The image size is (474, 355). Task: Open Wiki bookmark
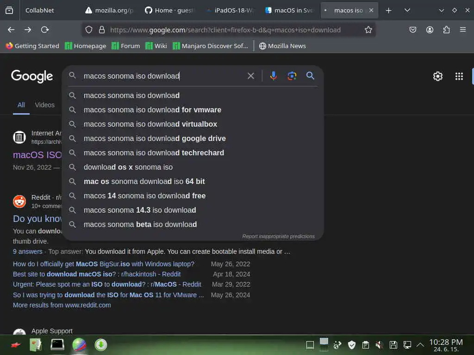click(x=156, y=46)
